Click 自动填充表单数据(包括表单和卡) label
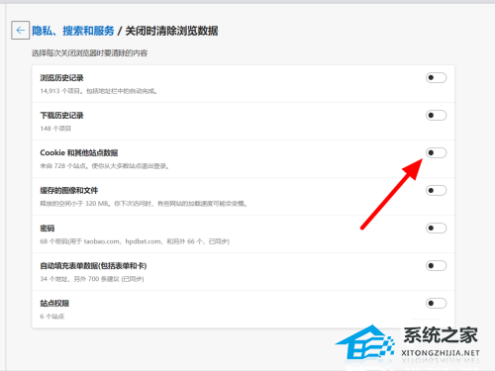This screenshot has height=371, width=495. [x=93, y=265]
